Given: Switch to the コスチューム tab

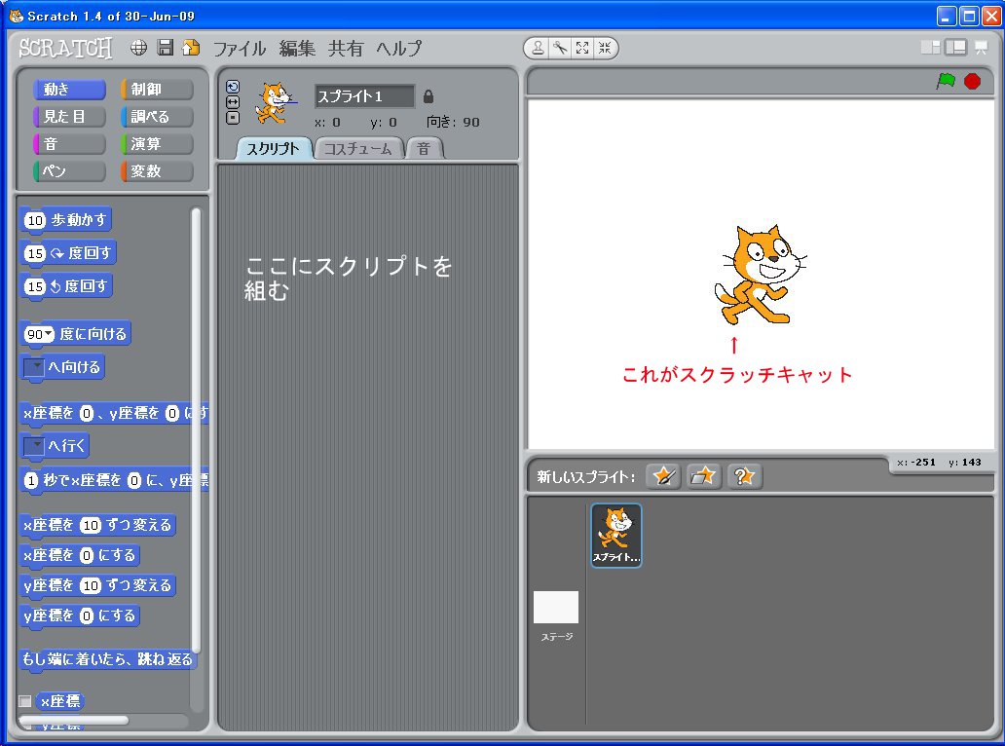Looking at the screenshot, I should (x=358, y=149).
